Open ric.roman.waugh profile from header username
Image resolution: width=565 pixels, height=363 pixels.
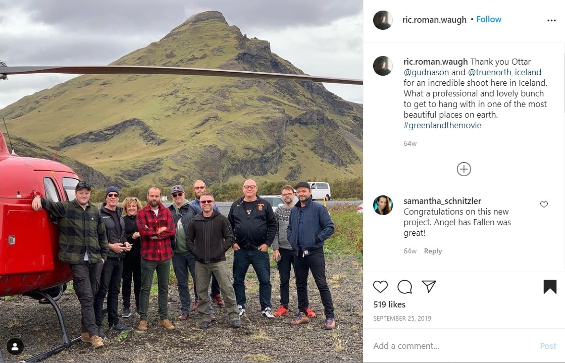434,20
